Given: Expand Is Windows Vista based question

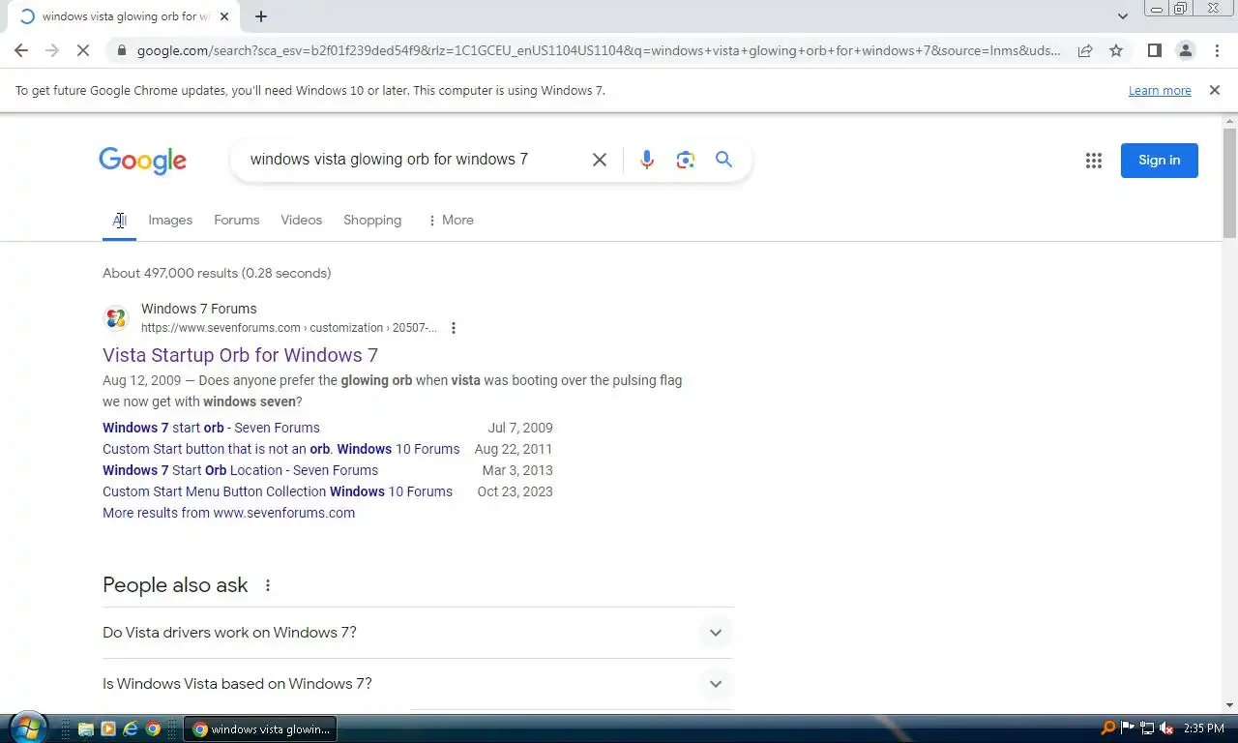Looking at the screenshot, I should coord(418,684).
